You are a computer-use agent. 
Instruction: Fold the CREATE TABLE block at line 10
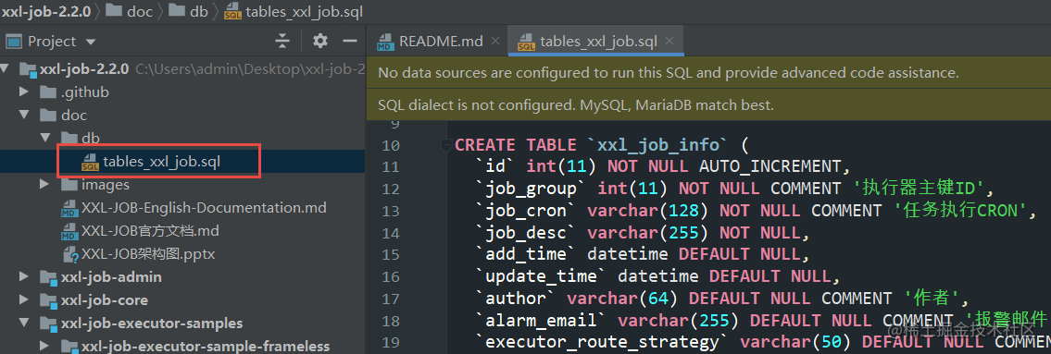(x=444, y=145)
